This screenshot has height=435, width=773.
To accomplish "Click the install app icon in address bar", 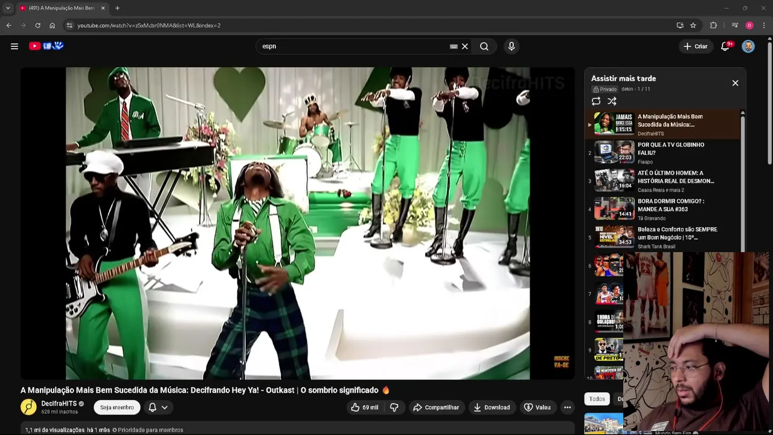I will 680,25.
